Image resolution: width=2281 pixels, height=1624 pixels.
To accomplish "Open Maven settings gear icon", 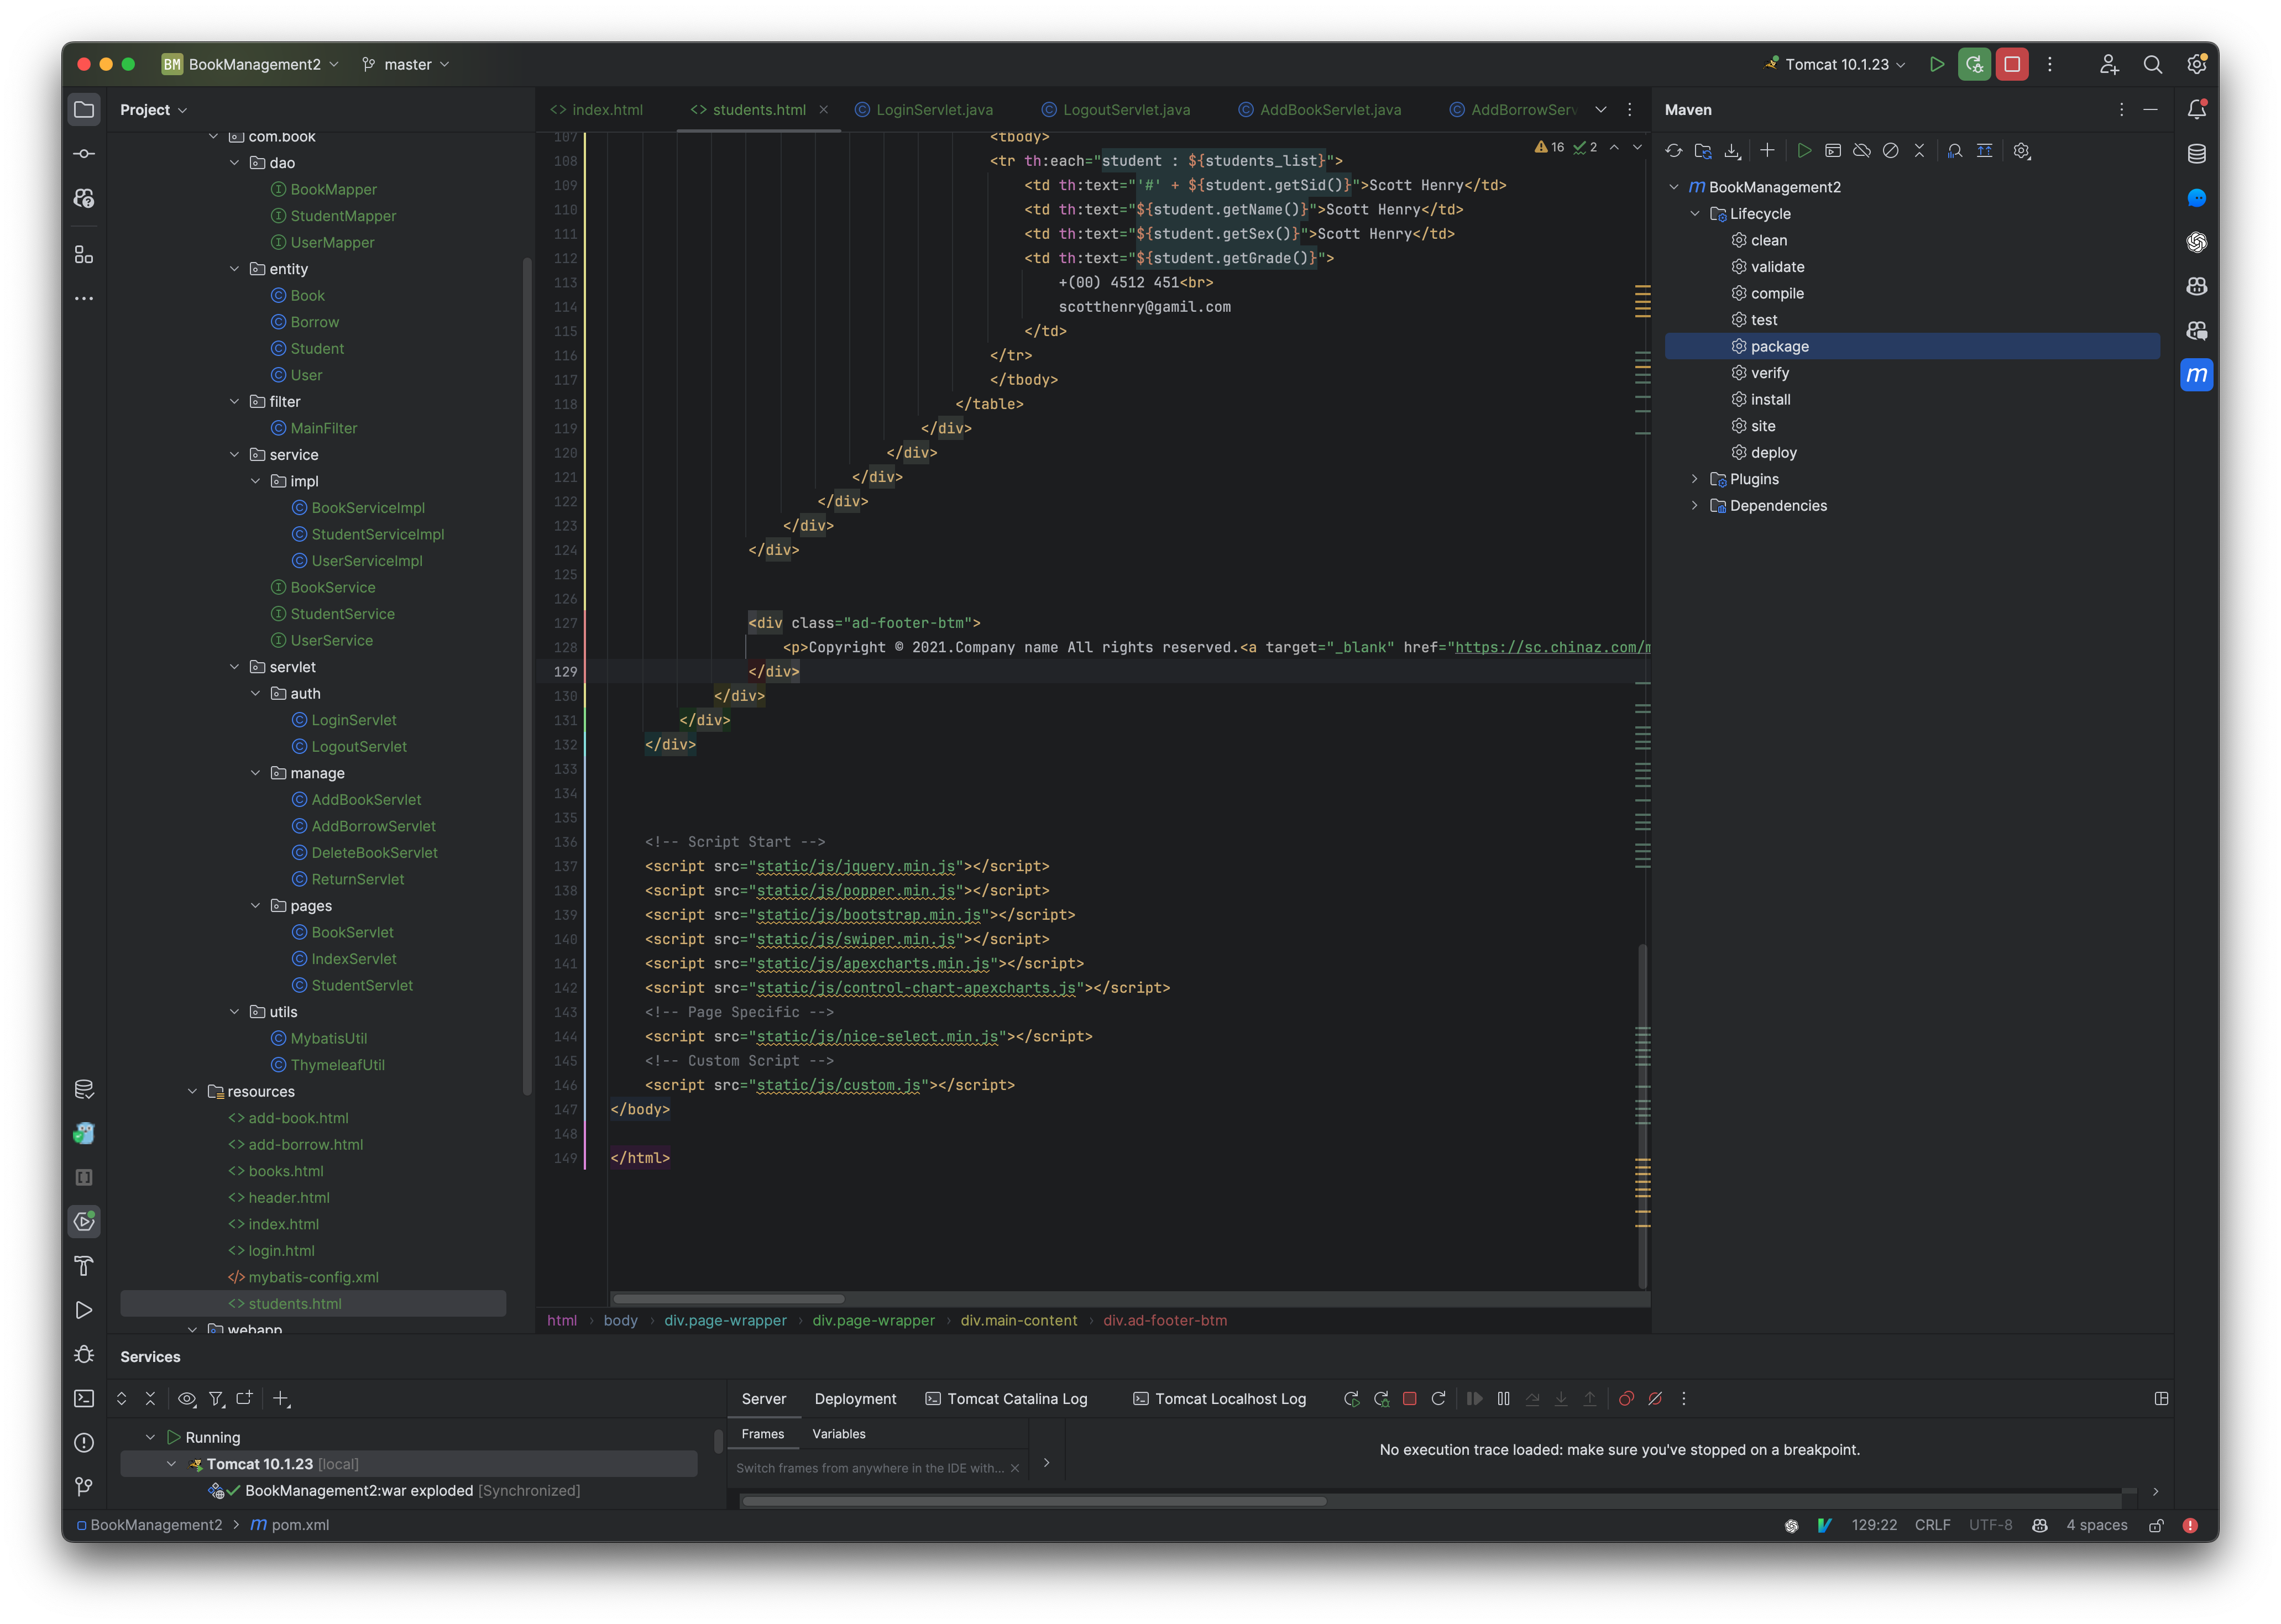I will click(2022, 150).
